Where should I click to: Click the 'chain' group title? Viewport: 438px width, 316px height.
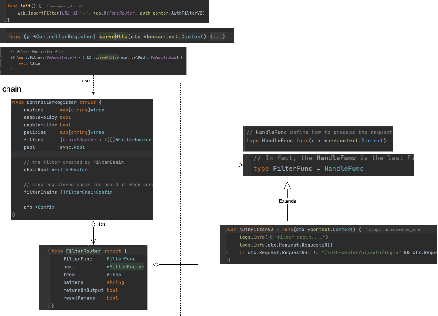12,89
